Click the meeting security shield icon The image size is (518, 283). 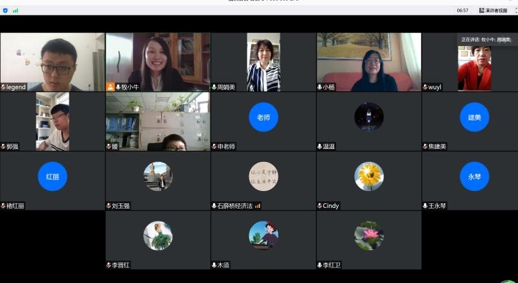6,10
